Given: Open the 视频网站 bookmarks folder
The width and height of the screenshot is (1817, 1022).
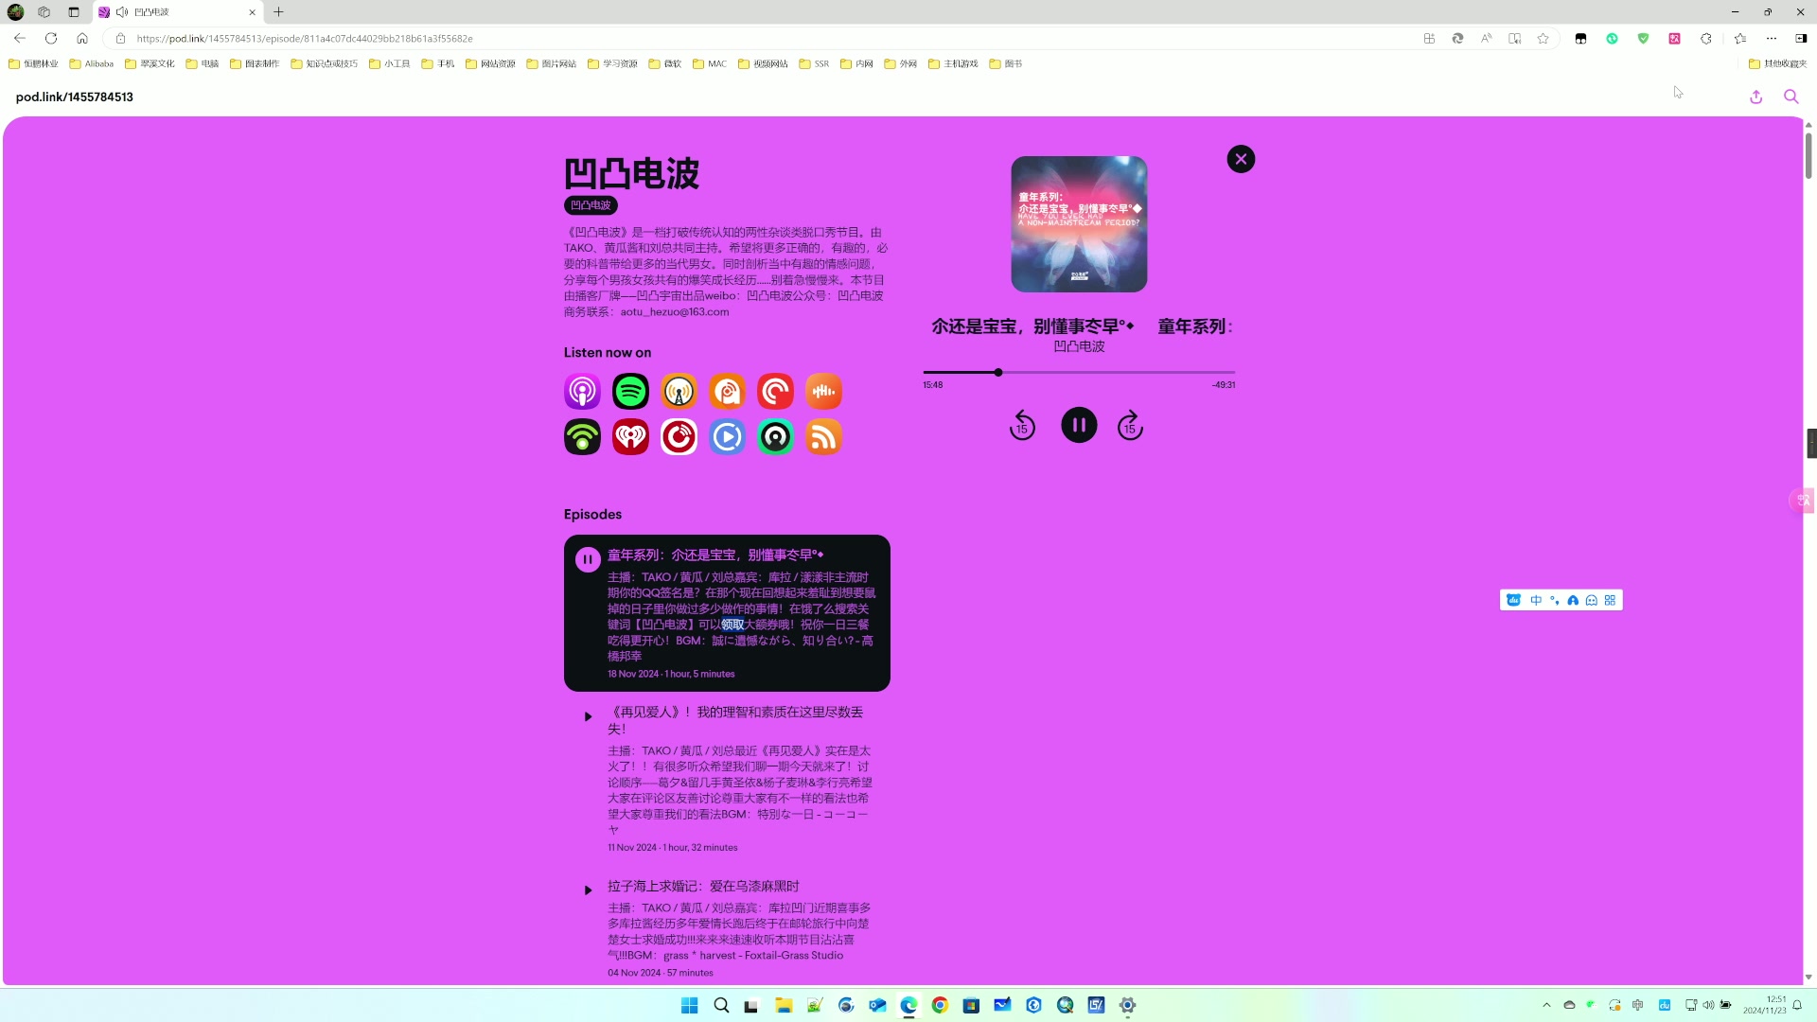Looking at the screenshot, I should (763, 64).
